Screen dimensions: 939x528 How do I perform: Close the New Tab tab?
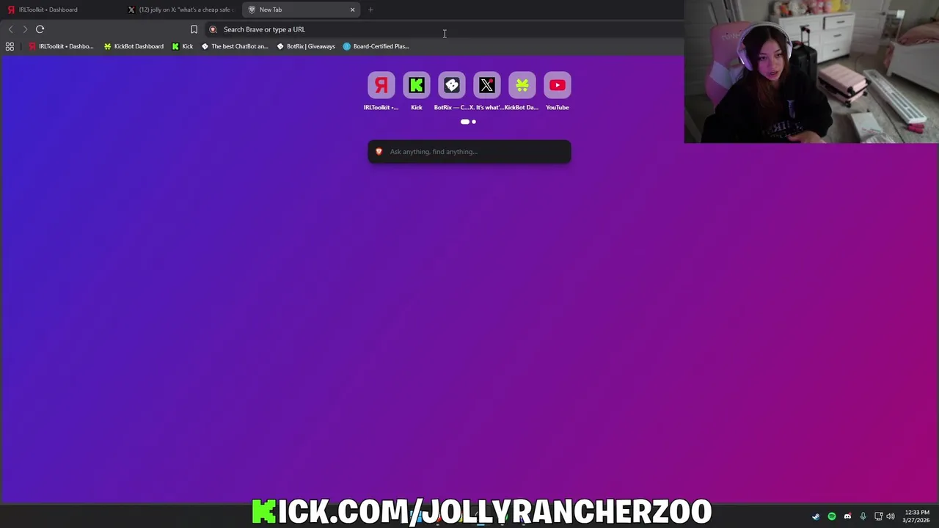click(352, 10)
